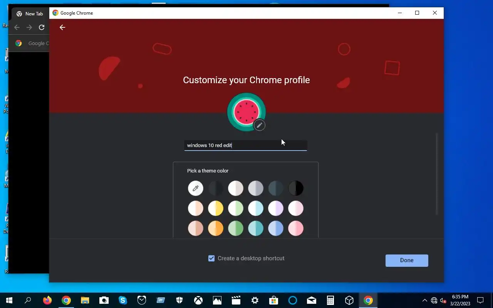Select the medium green theme color
Image resolution: width=493 pixels, height=308 pixels.
[x=236, y=228]
